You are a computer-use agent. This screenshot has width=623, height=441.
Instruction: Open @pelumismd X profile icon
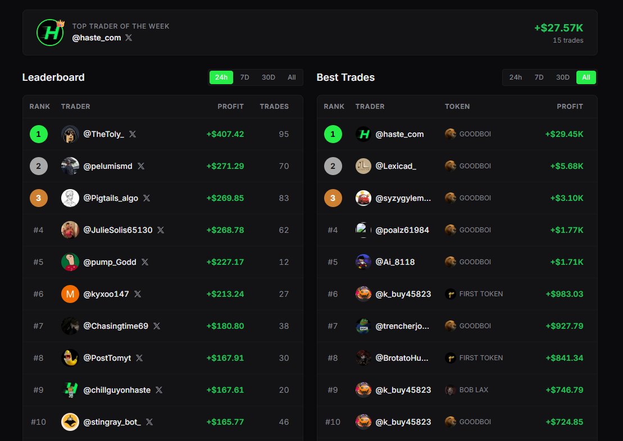click(x=141, y=166)
